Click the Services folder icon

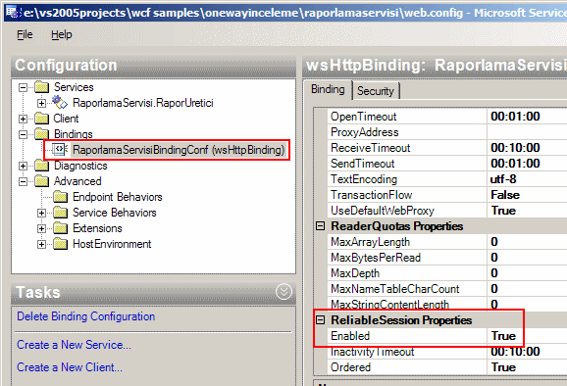[42, 87]
